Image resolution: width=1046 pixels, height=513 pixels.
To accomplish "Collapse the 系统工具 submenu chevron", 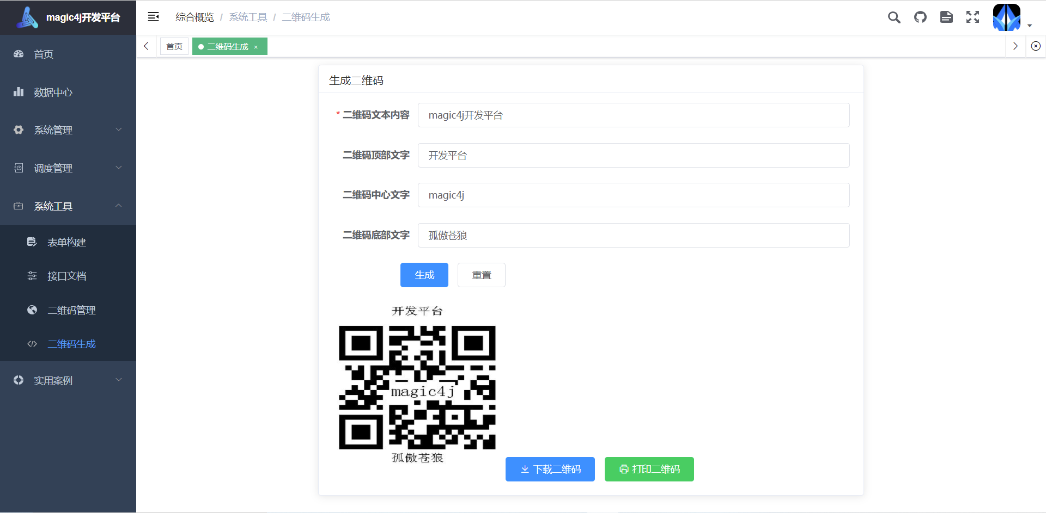I will [x=119, y=206].
